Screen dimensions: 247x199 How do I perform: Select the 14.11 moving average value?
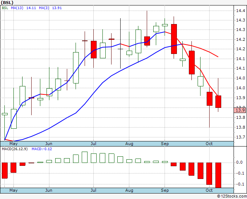click(31, 8)
